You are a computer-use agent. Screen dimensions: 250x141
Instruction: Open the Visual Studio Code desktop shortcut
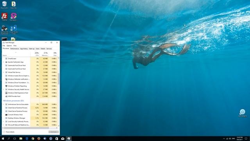[14, 30]
